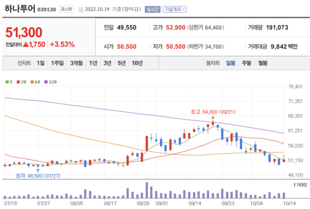Click the 하한가 34,700 text
This screenshot has width=310, height=209.
206,46
